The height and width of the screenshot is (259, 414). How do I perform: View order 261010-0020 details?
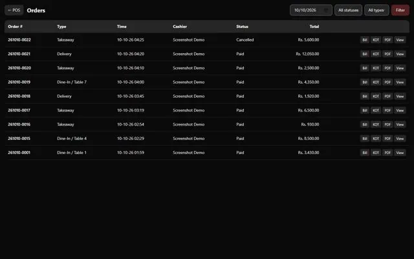tap(400, 68)
